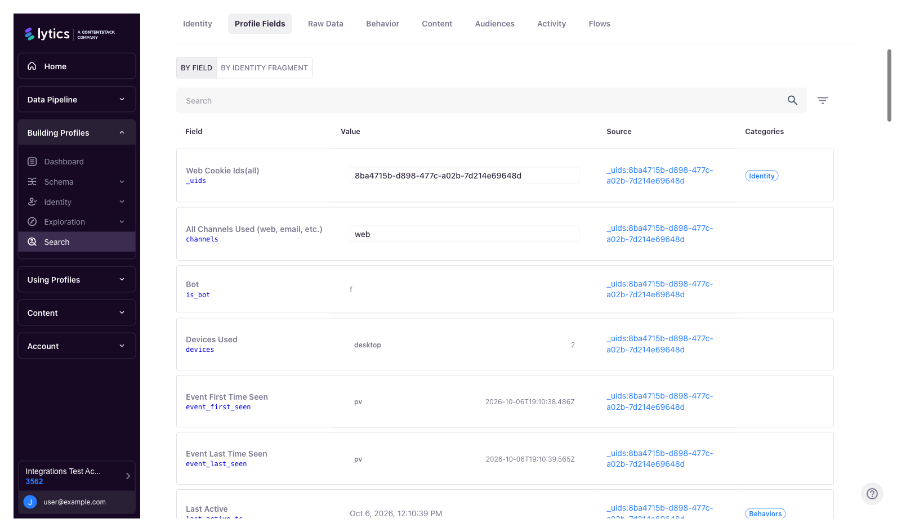The image size is (906, 532).
Task: Click the vertical page scrollbar
Action: pos(889,86)
